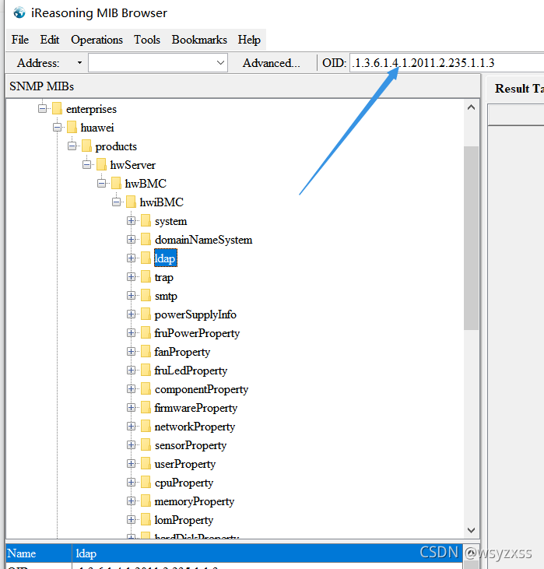Expand the system tree node
The height and width of the screenshot is (569, 544).
pos(131,220)
